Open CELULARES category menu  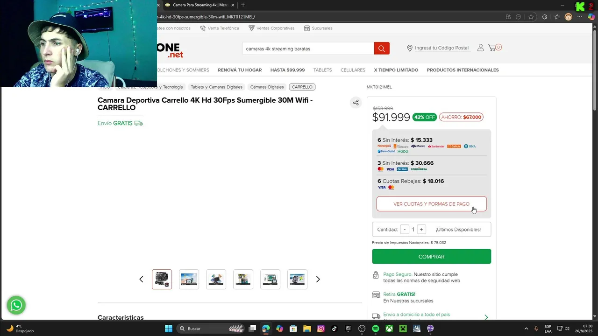pos(353,70)
